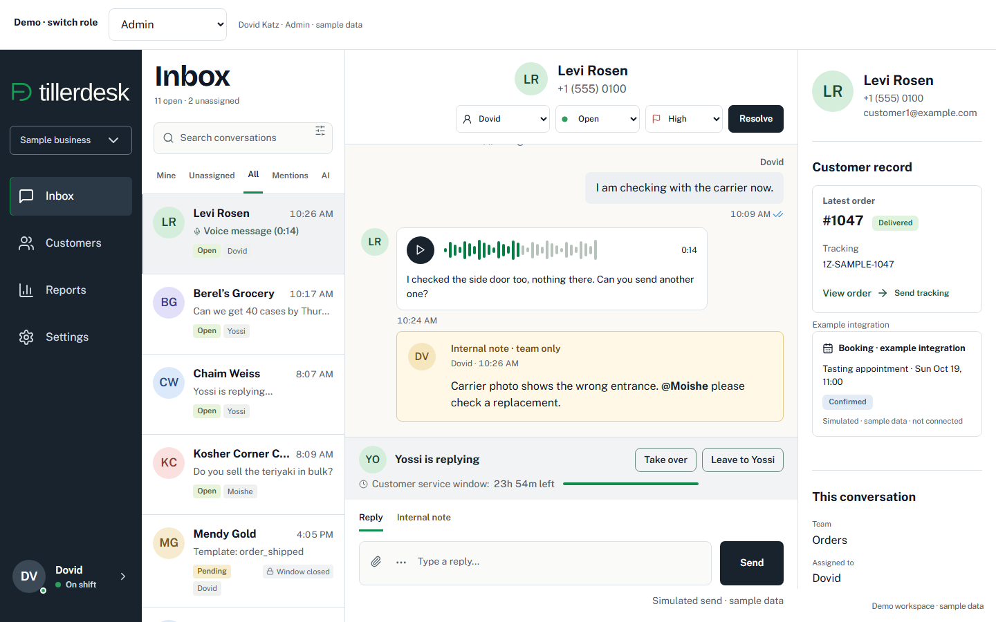Viewport: 996px width, 622px height.
Task: Switch to the Internal note tab
Action: (x=424, y=518)
